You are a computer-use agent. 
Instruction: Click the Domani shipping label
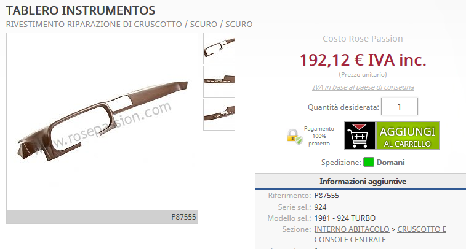coord(390,163)
